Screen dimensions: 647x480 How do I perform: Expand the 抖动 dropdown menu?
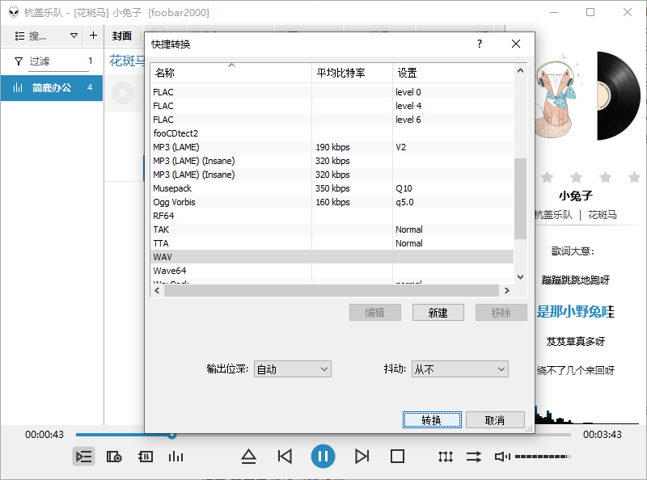pos(459,369)
